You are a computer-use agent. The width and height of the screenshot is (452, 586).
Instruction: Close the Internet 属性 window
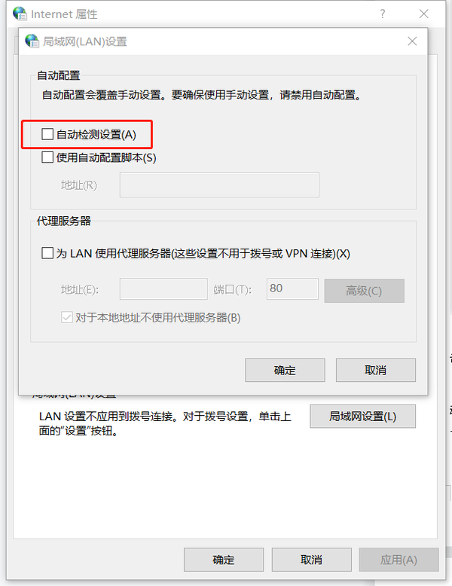[423, 14]
